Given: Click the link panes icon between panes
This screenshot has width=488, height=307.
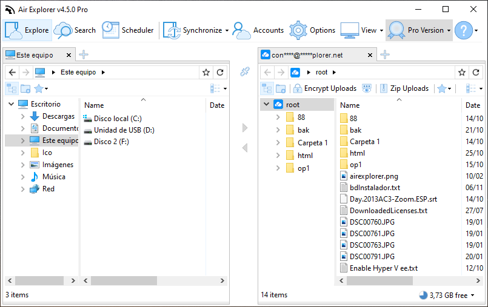Looking at the screenshot, I should pyautogui.click(x=245, y=71).
